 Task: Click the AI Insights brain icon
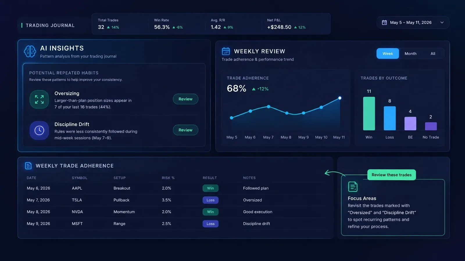click(30, 52)
